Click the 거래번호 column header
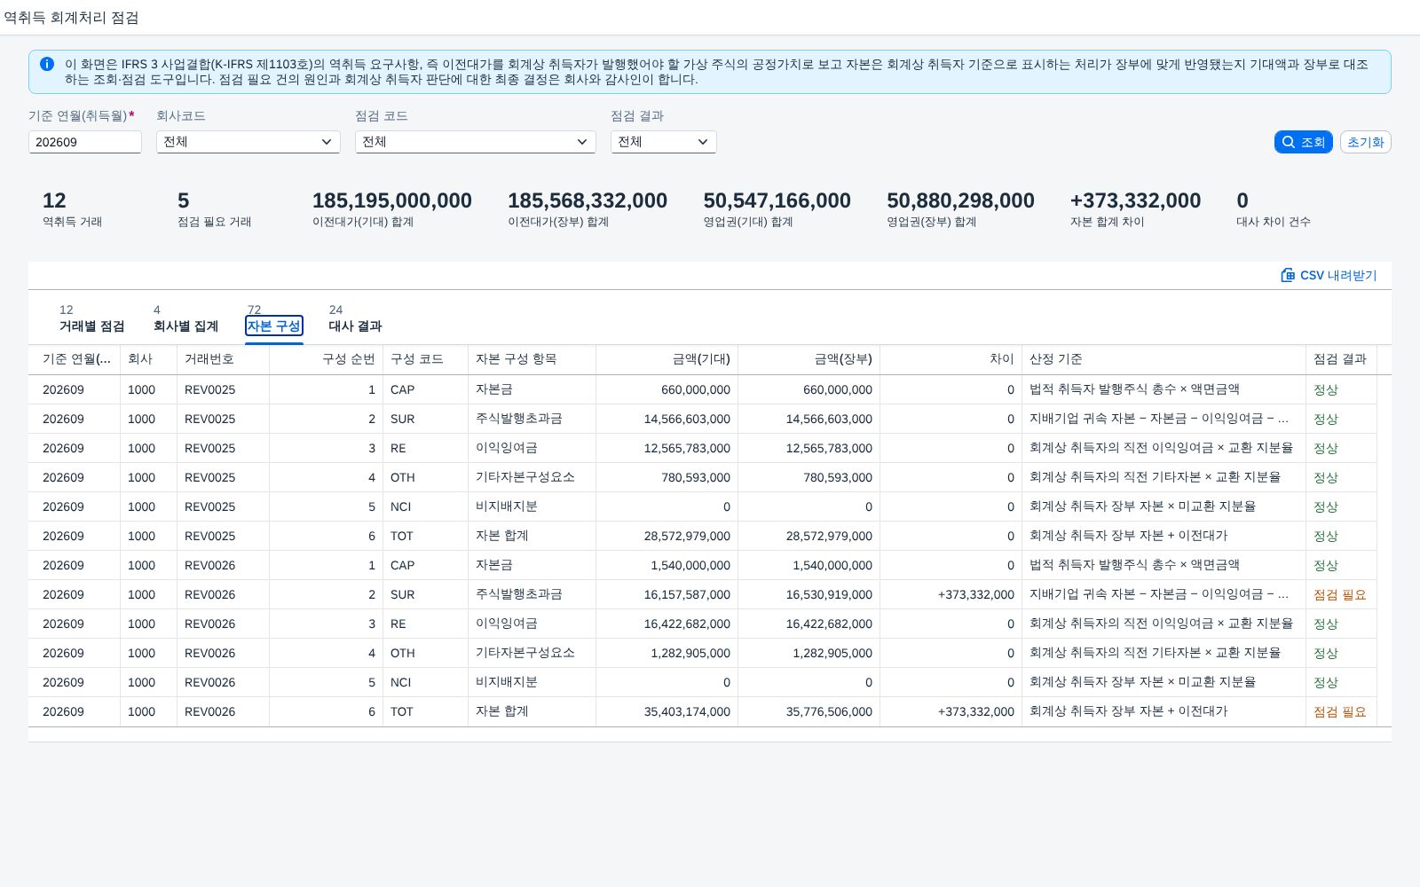The image size is (1420, 887). click(223, 359)
